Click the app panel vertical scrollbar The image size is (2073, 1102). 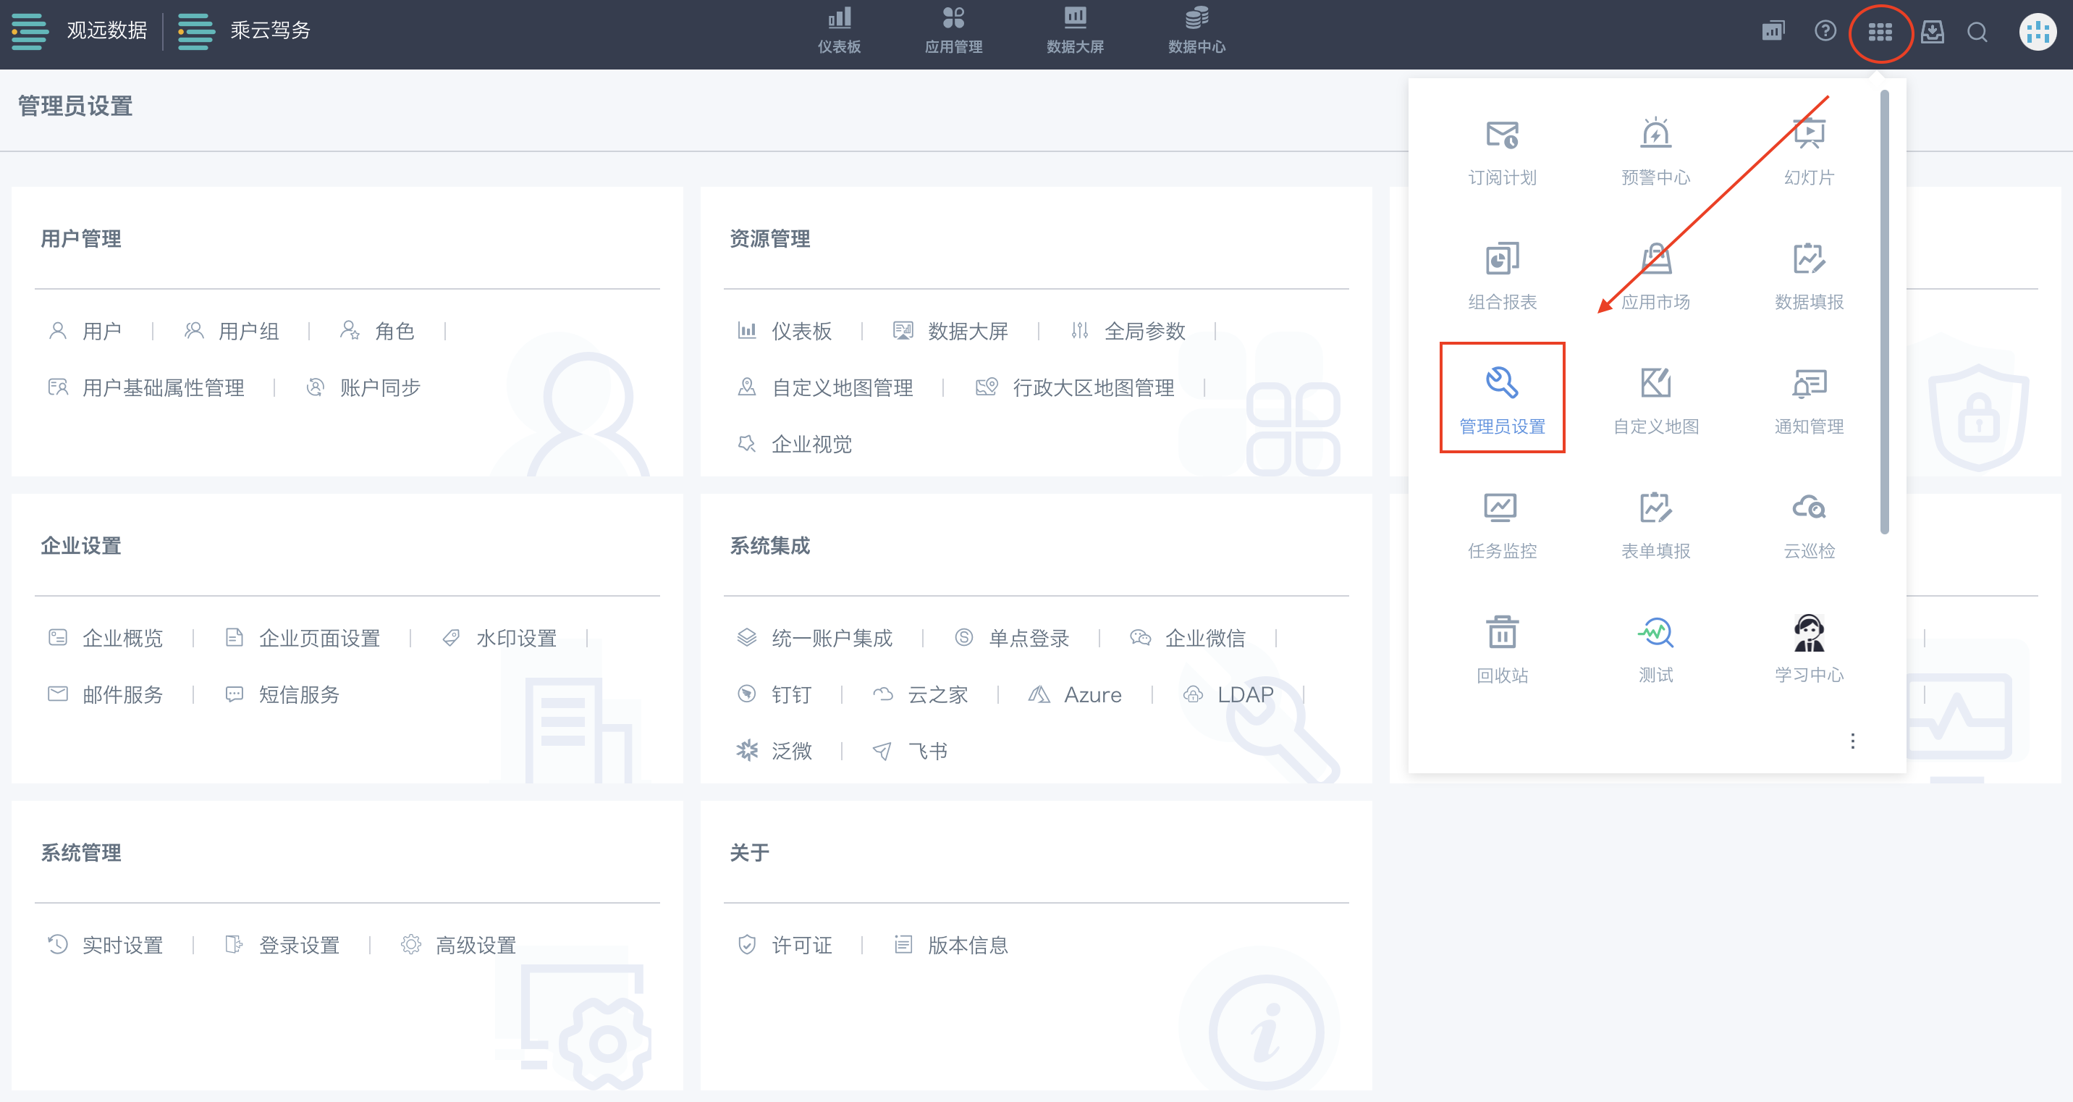click(1884, 312)
